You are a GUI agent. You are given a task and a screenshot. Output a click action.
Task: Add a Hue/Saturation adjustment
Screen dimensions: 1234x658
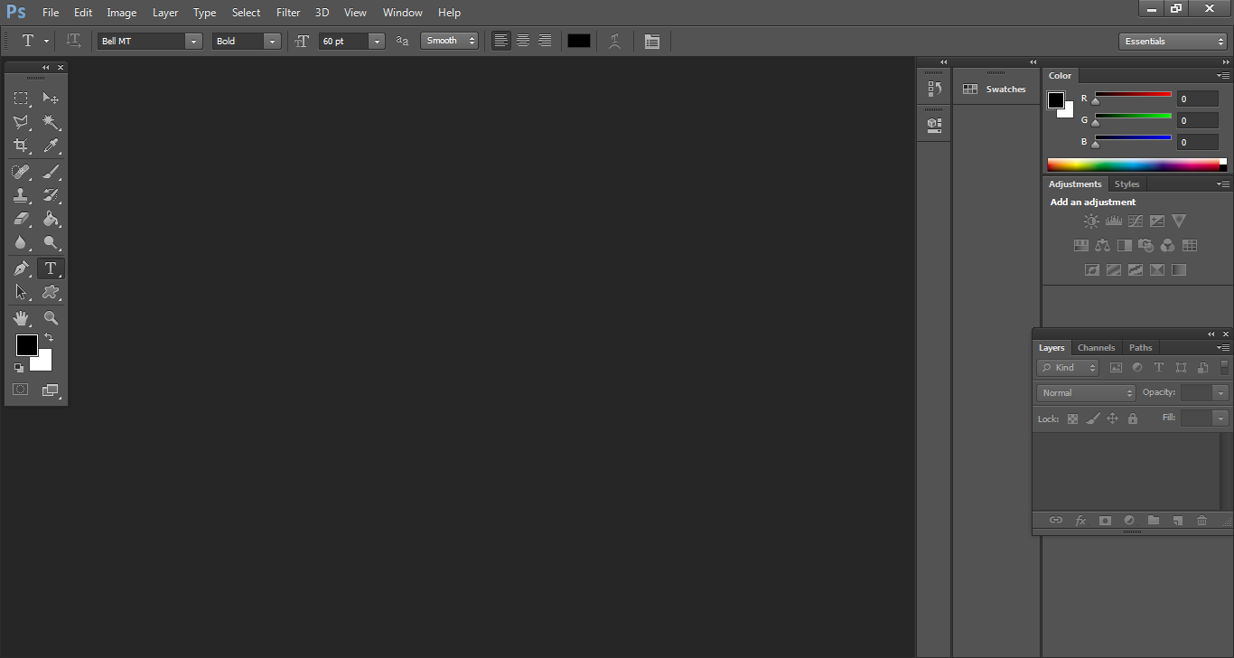pos(1080,245)
